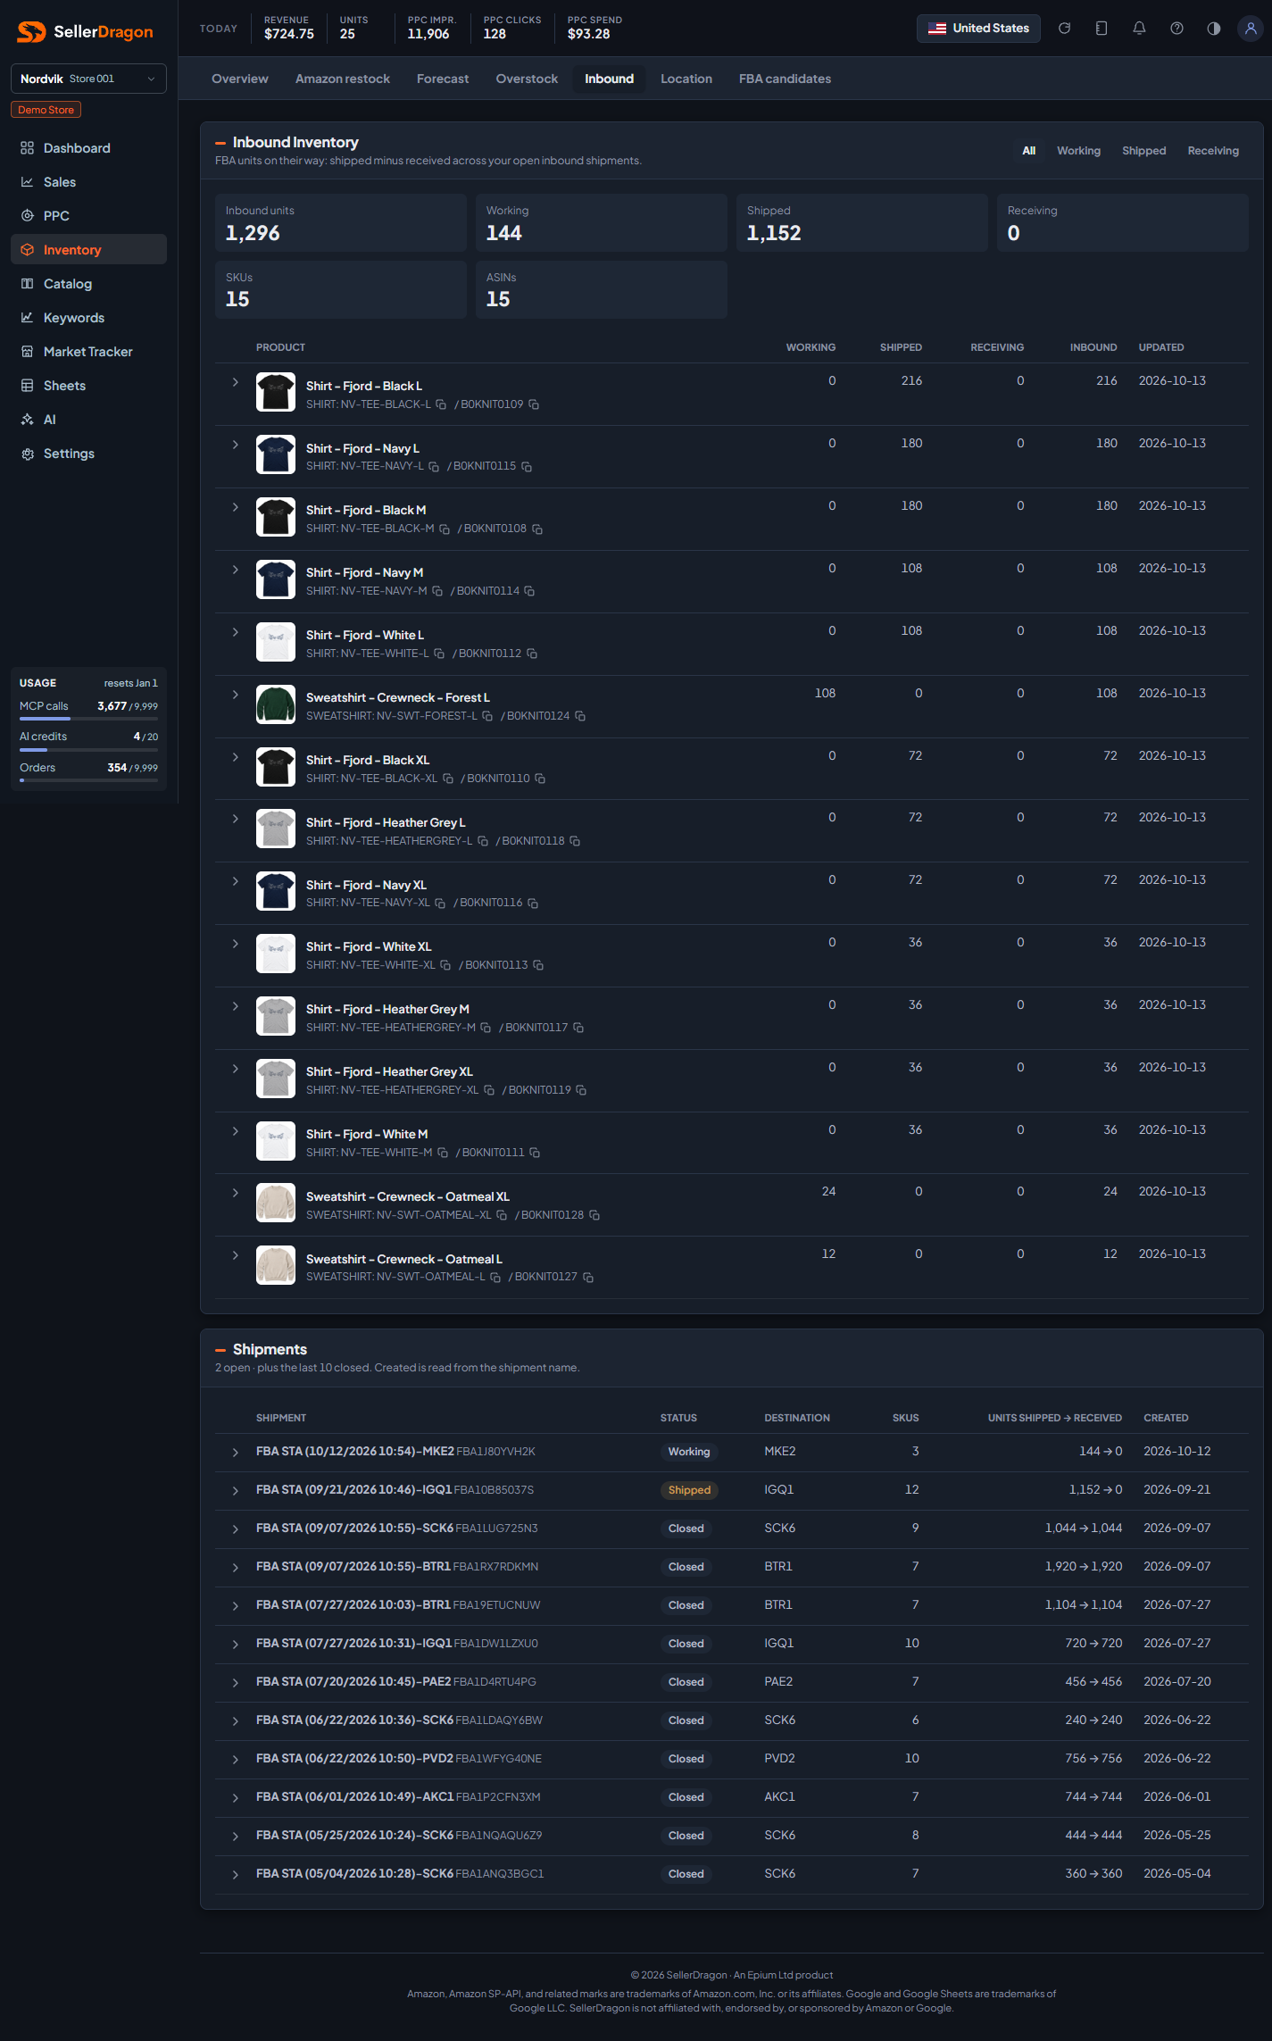Image resolution: width=1272 pixels, height=2041 pixels.
Task: Open PPC from sidebar
Action: tap(88, 216)
